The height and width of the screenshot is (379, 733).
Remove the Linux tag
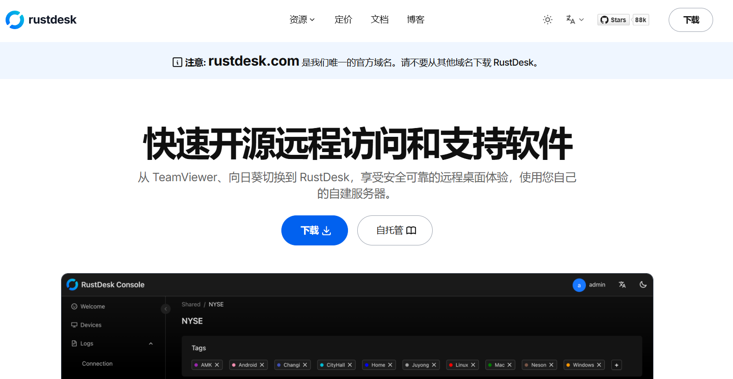(473, 365)
